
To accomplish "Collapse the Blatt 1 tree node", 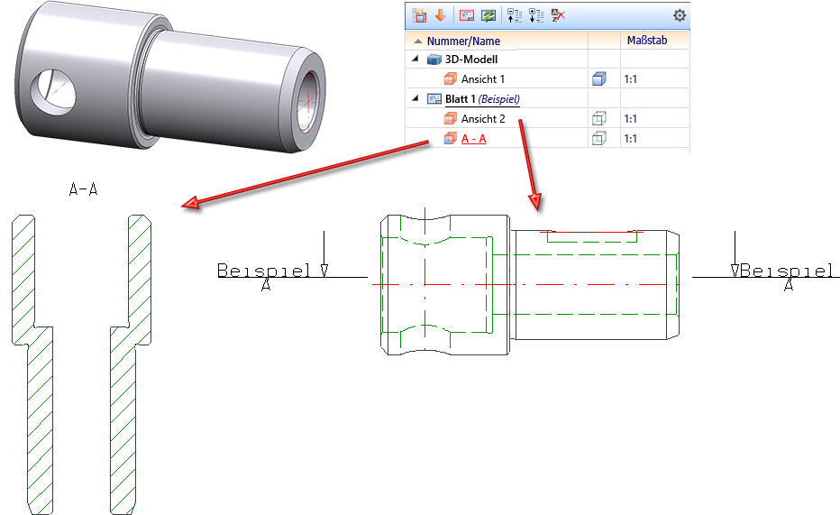I will 415,99.
